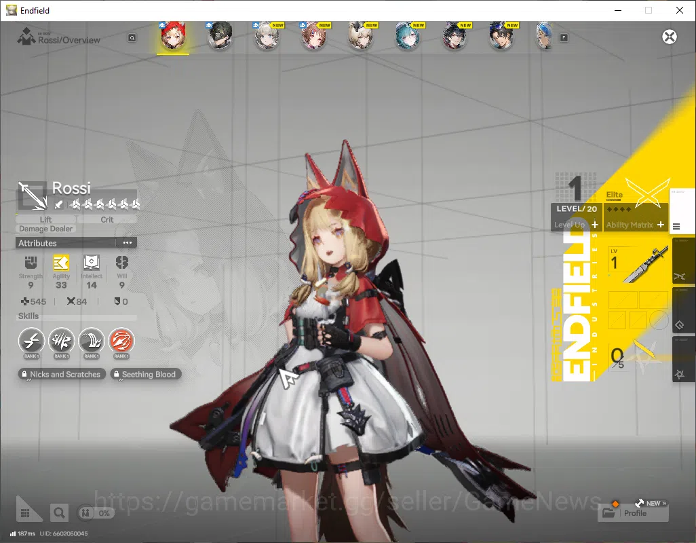This screenshot has width=696, height=543.
Task: Open the grid menu triangle button
Action: point(26,510)
